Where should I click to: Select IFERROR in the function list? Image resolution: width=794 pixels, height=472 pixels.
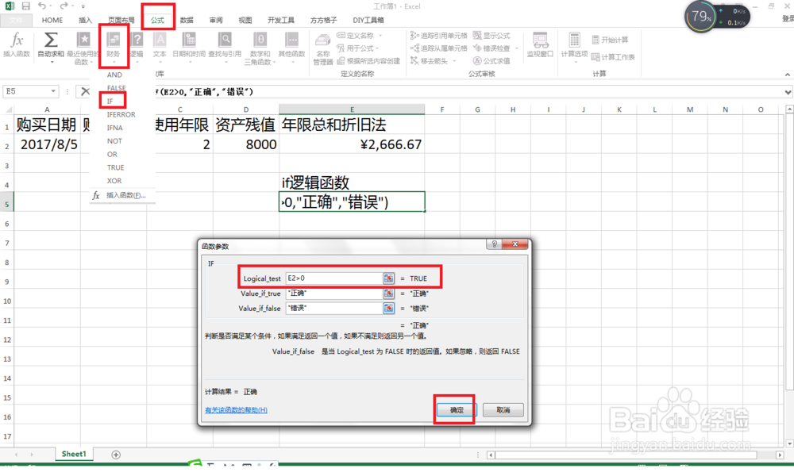point(122,115)
